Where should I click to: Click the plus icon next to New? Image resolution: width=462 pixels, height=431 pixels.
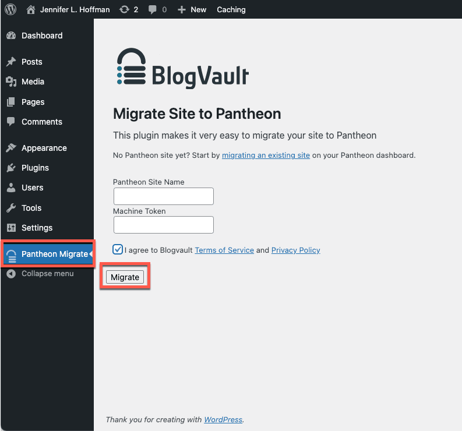click(x=182, y=10)
